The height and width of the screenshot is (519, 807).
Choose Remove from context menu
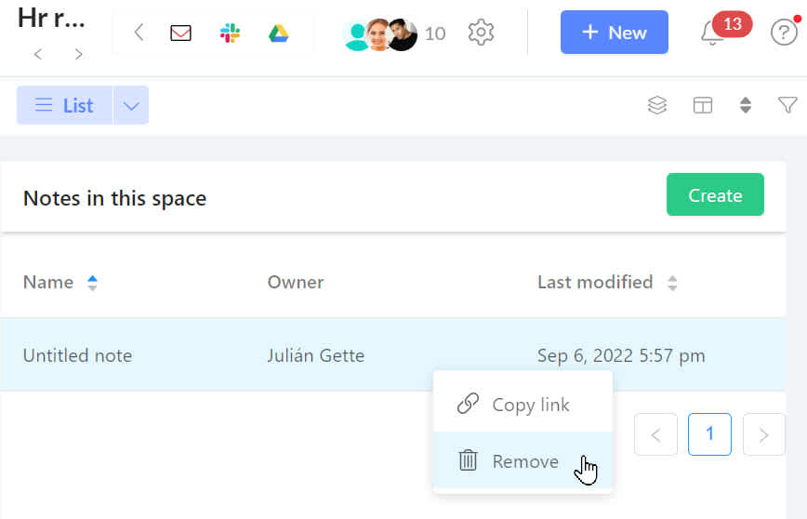[x=523, y=460]
